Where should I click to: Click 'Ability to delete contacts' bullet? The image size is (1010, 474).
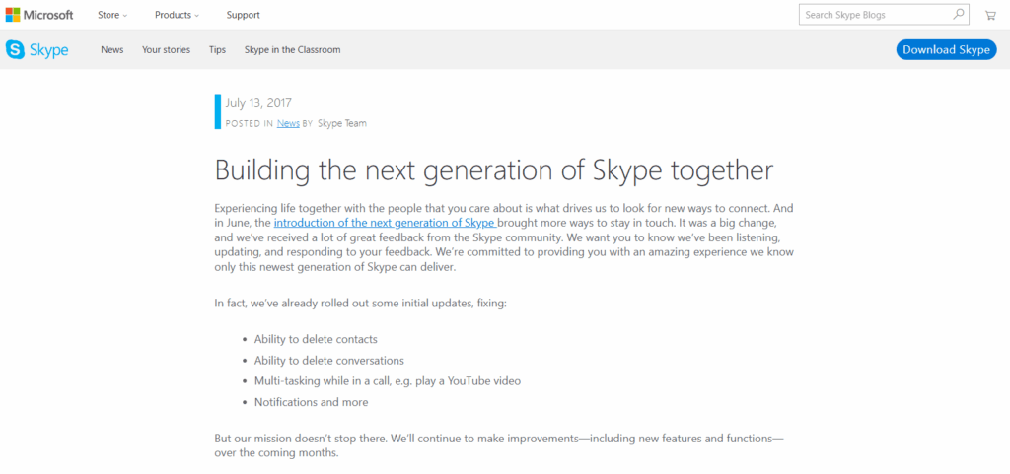click(316, 339)
